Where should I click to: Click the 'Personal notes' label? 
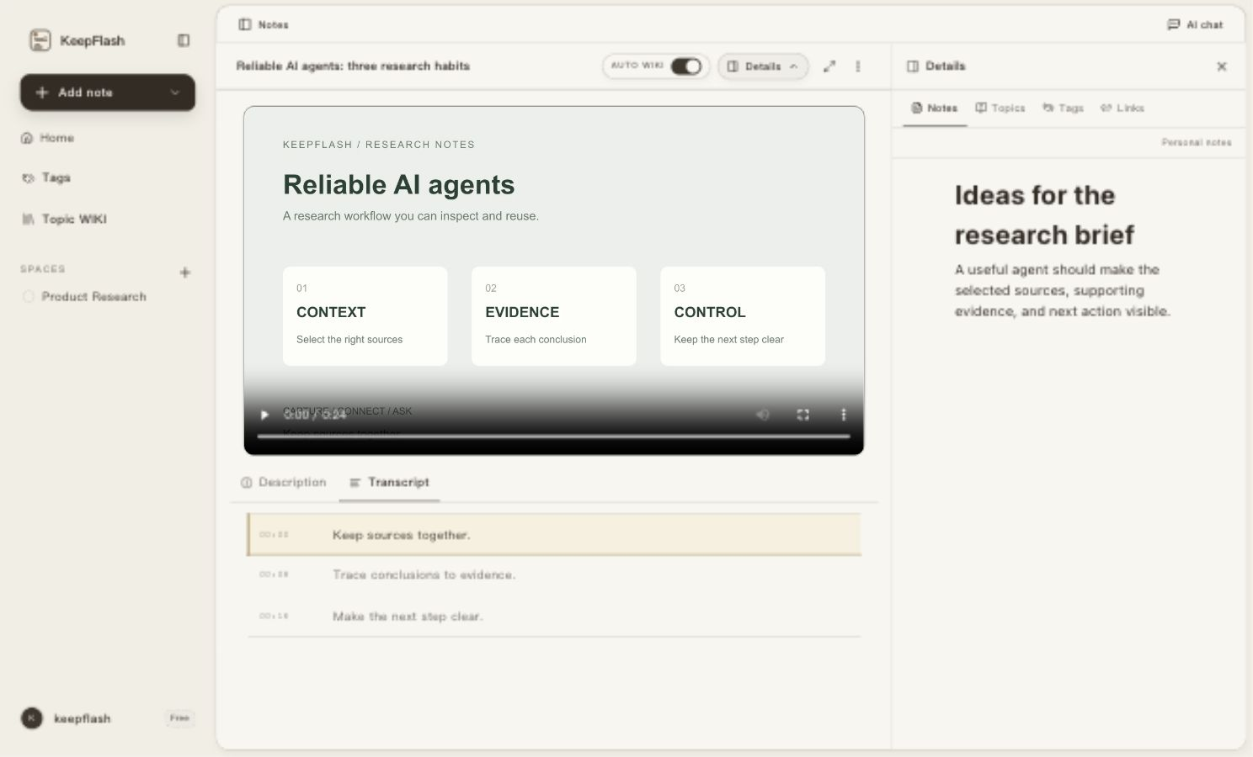click(1197, 142)
